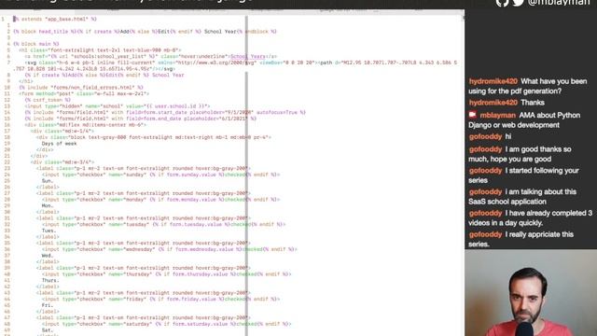Click gofooddy beside the "hi" message
The image size is (597, 336).
point(485,136)
